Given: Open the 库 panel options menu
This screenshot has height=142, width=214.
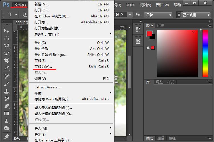Looking at the screenshot, I should pos(209,82).
